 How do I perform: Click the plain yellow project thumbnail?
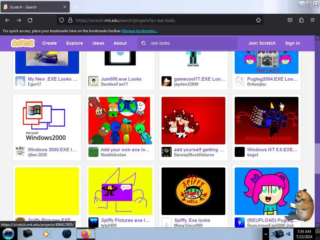(47, 191)
